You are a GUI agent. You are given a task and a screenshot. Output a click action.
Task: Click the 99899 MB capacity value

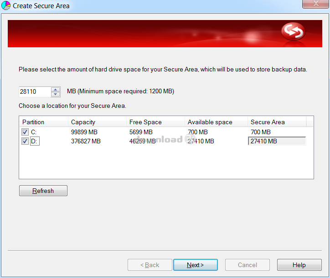pos(84,132)
